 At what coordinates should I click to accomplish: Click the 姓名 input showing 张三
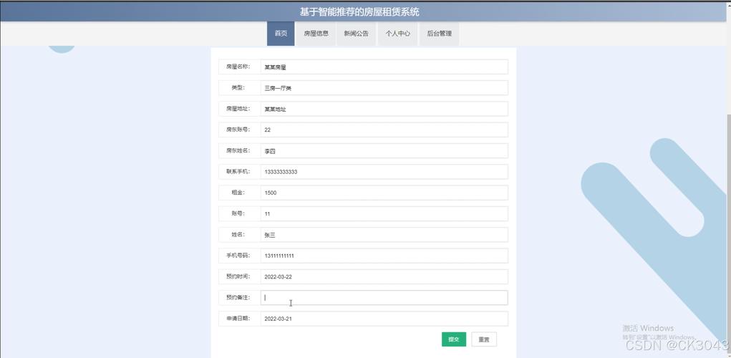click(384, 234)
